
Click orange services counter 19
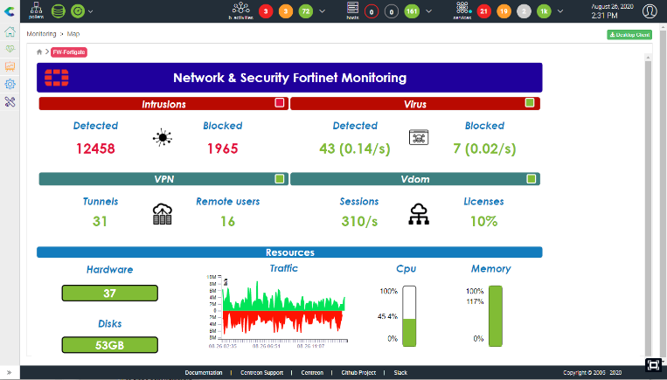point(504,11)
